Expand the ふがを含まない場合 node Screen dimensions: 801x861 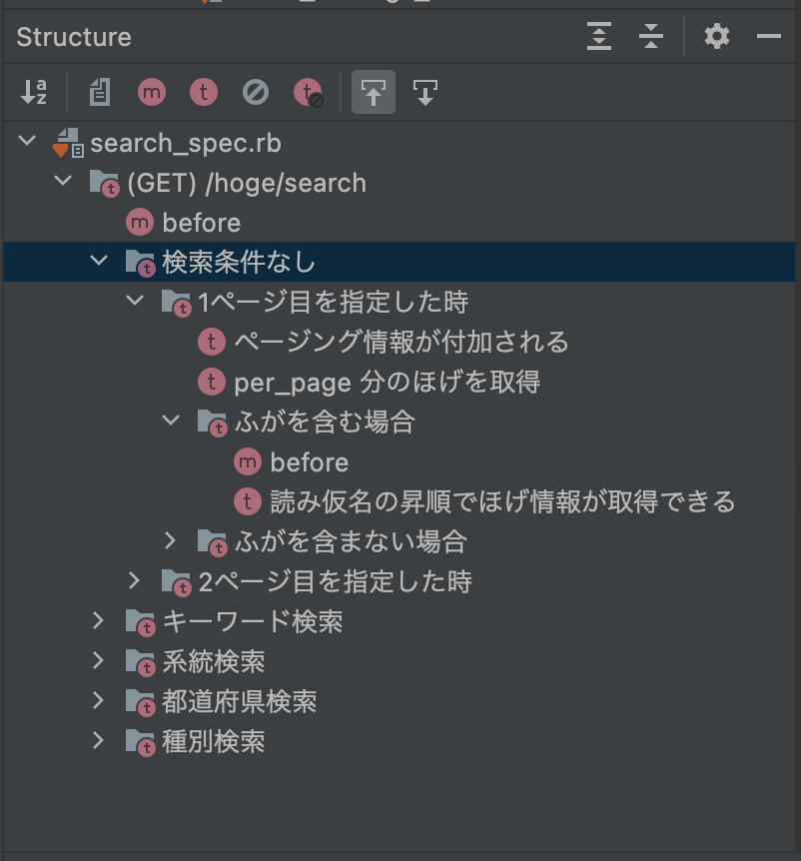(x=171, y=541)
